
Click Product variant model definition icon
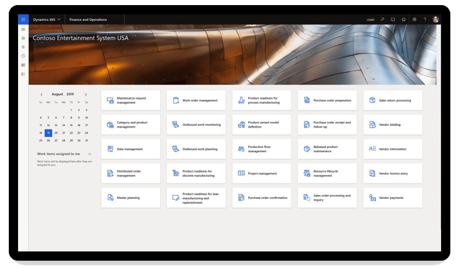(241, 125)
